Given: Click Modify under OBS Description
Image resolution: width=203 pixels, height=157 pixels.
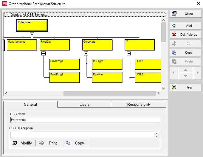Looking at the screenshot, I should coord(23,143).
